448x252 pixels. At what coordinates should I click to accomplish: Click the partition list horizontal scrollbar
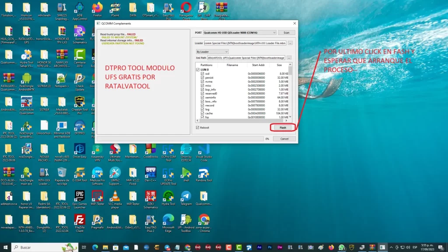coord(241,120)
